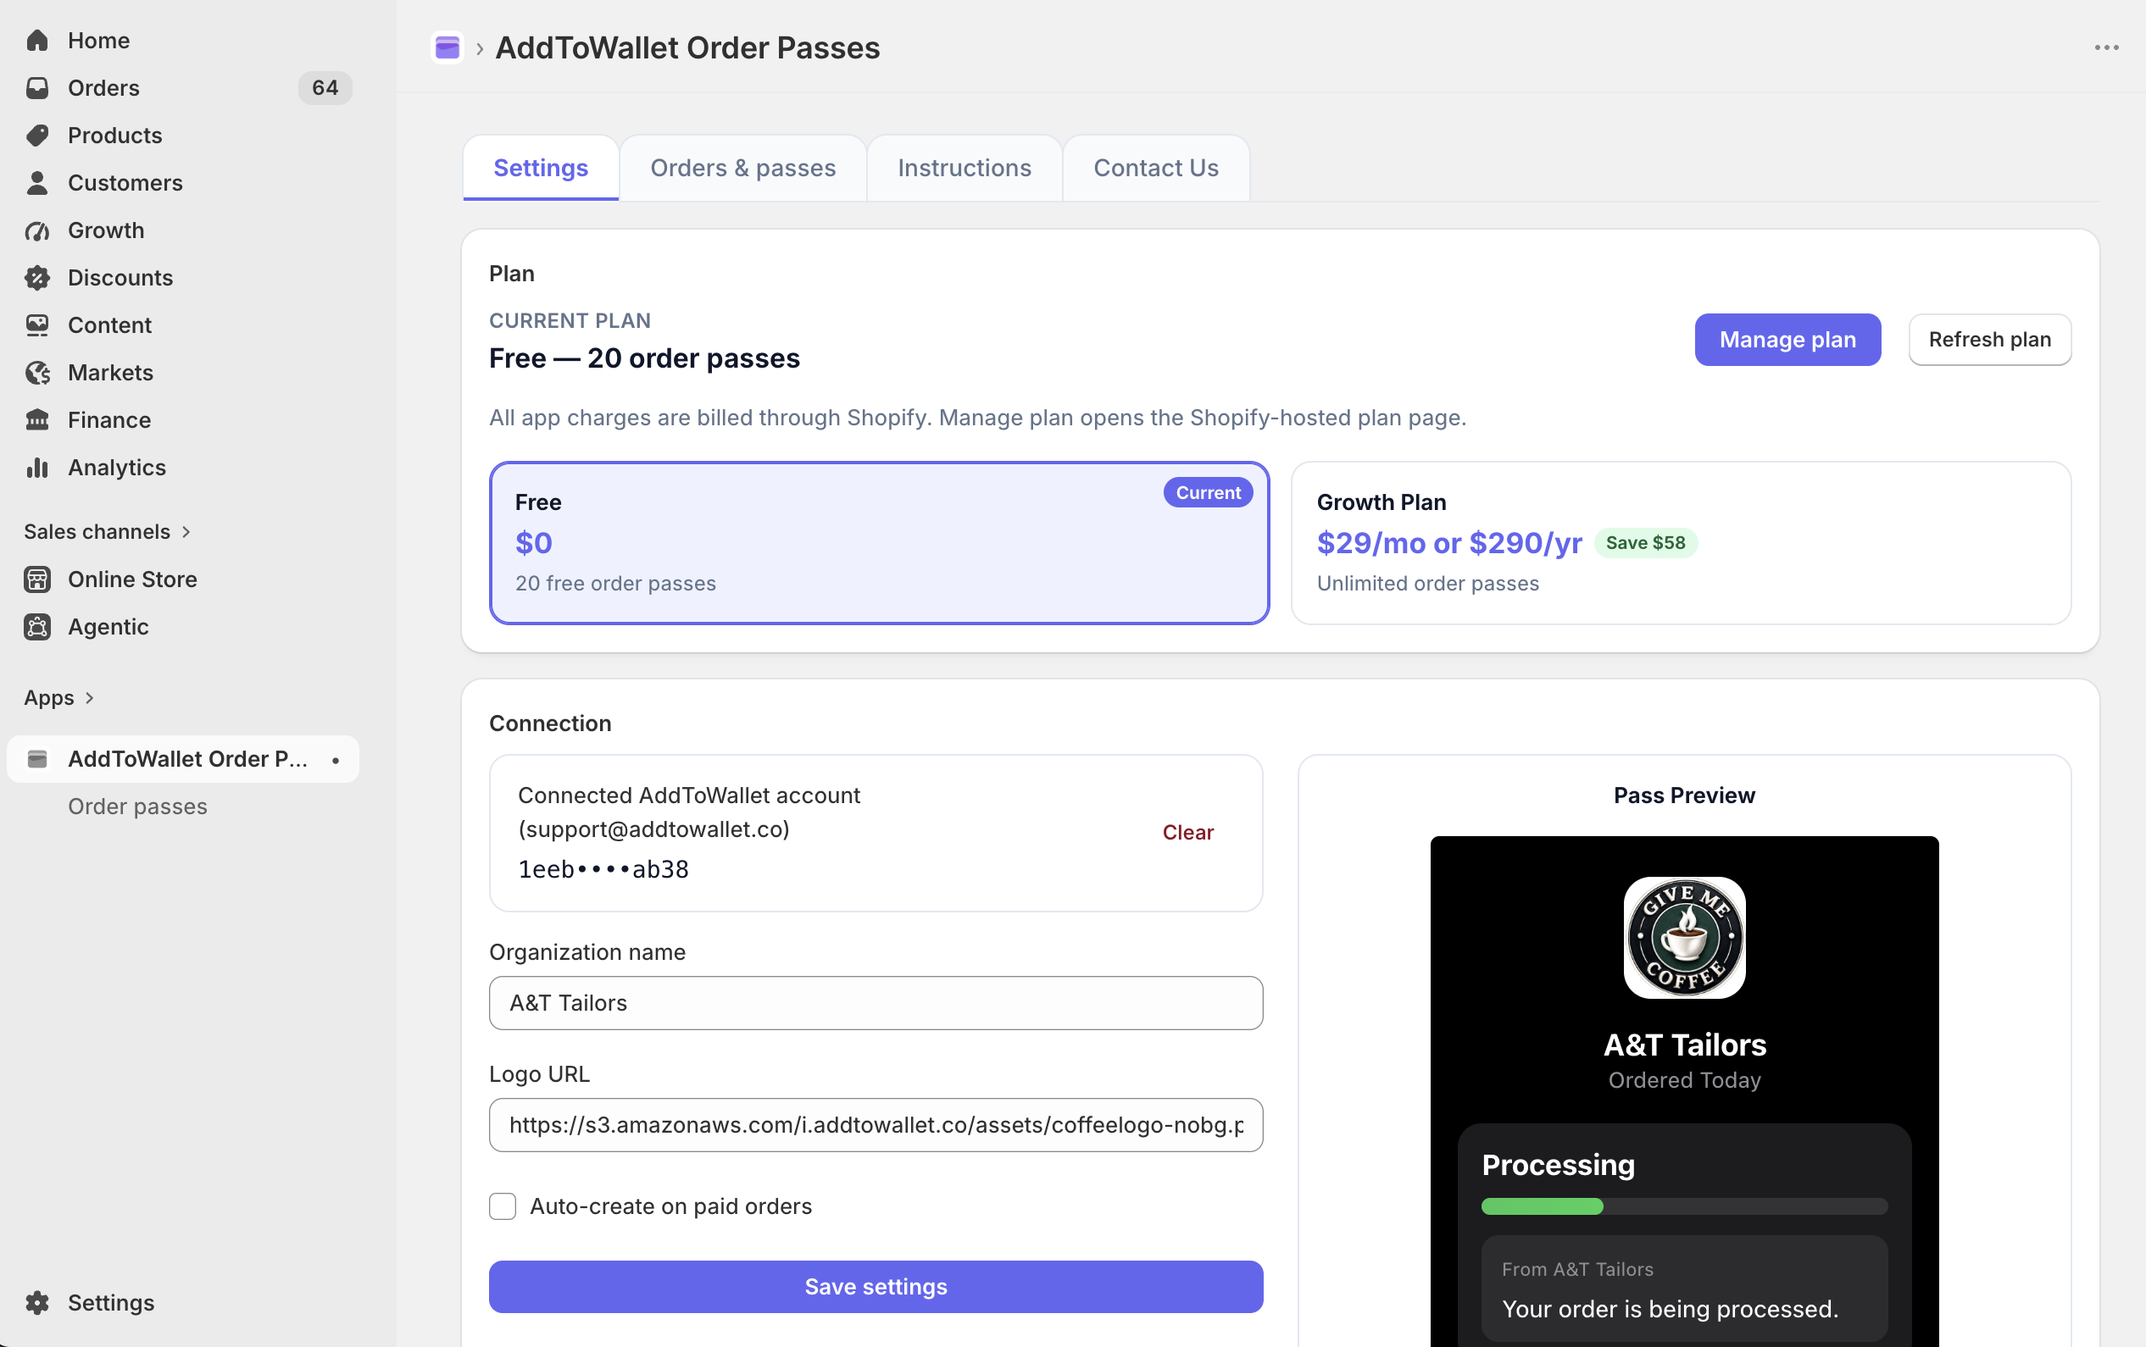This screenshot has height=1347, width=2146.
Task: Click the Save $58 badge
Action: [1645, 542]
